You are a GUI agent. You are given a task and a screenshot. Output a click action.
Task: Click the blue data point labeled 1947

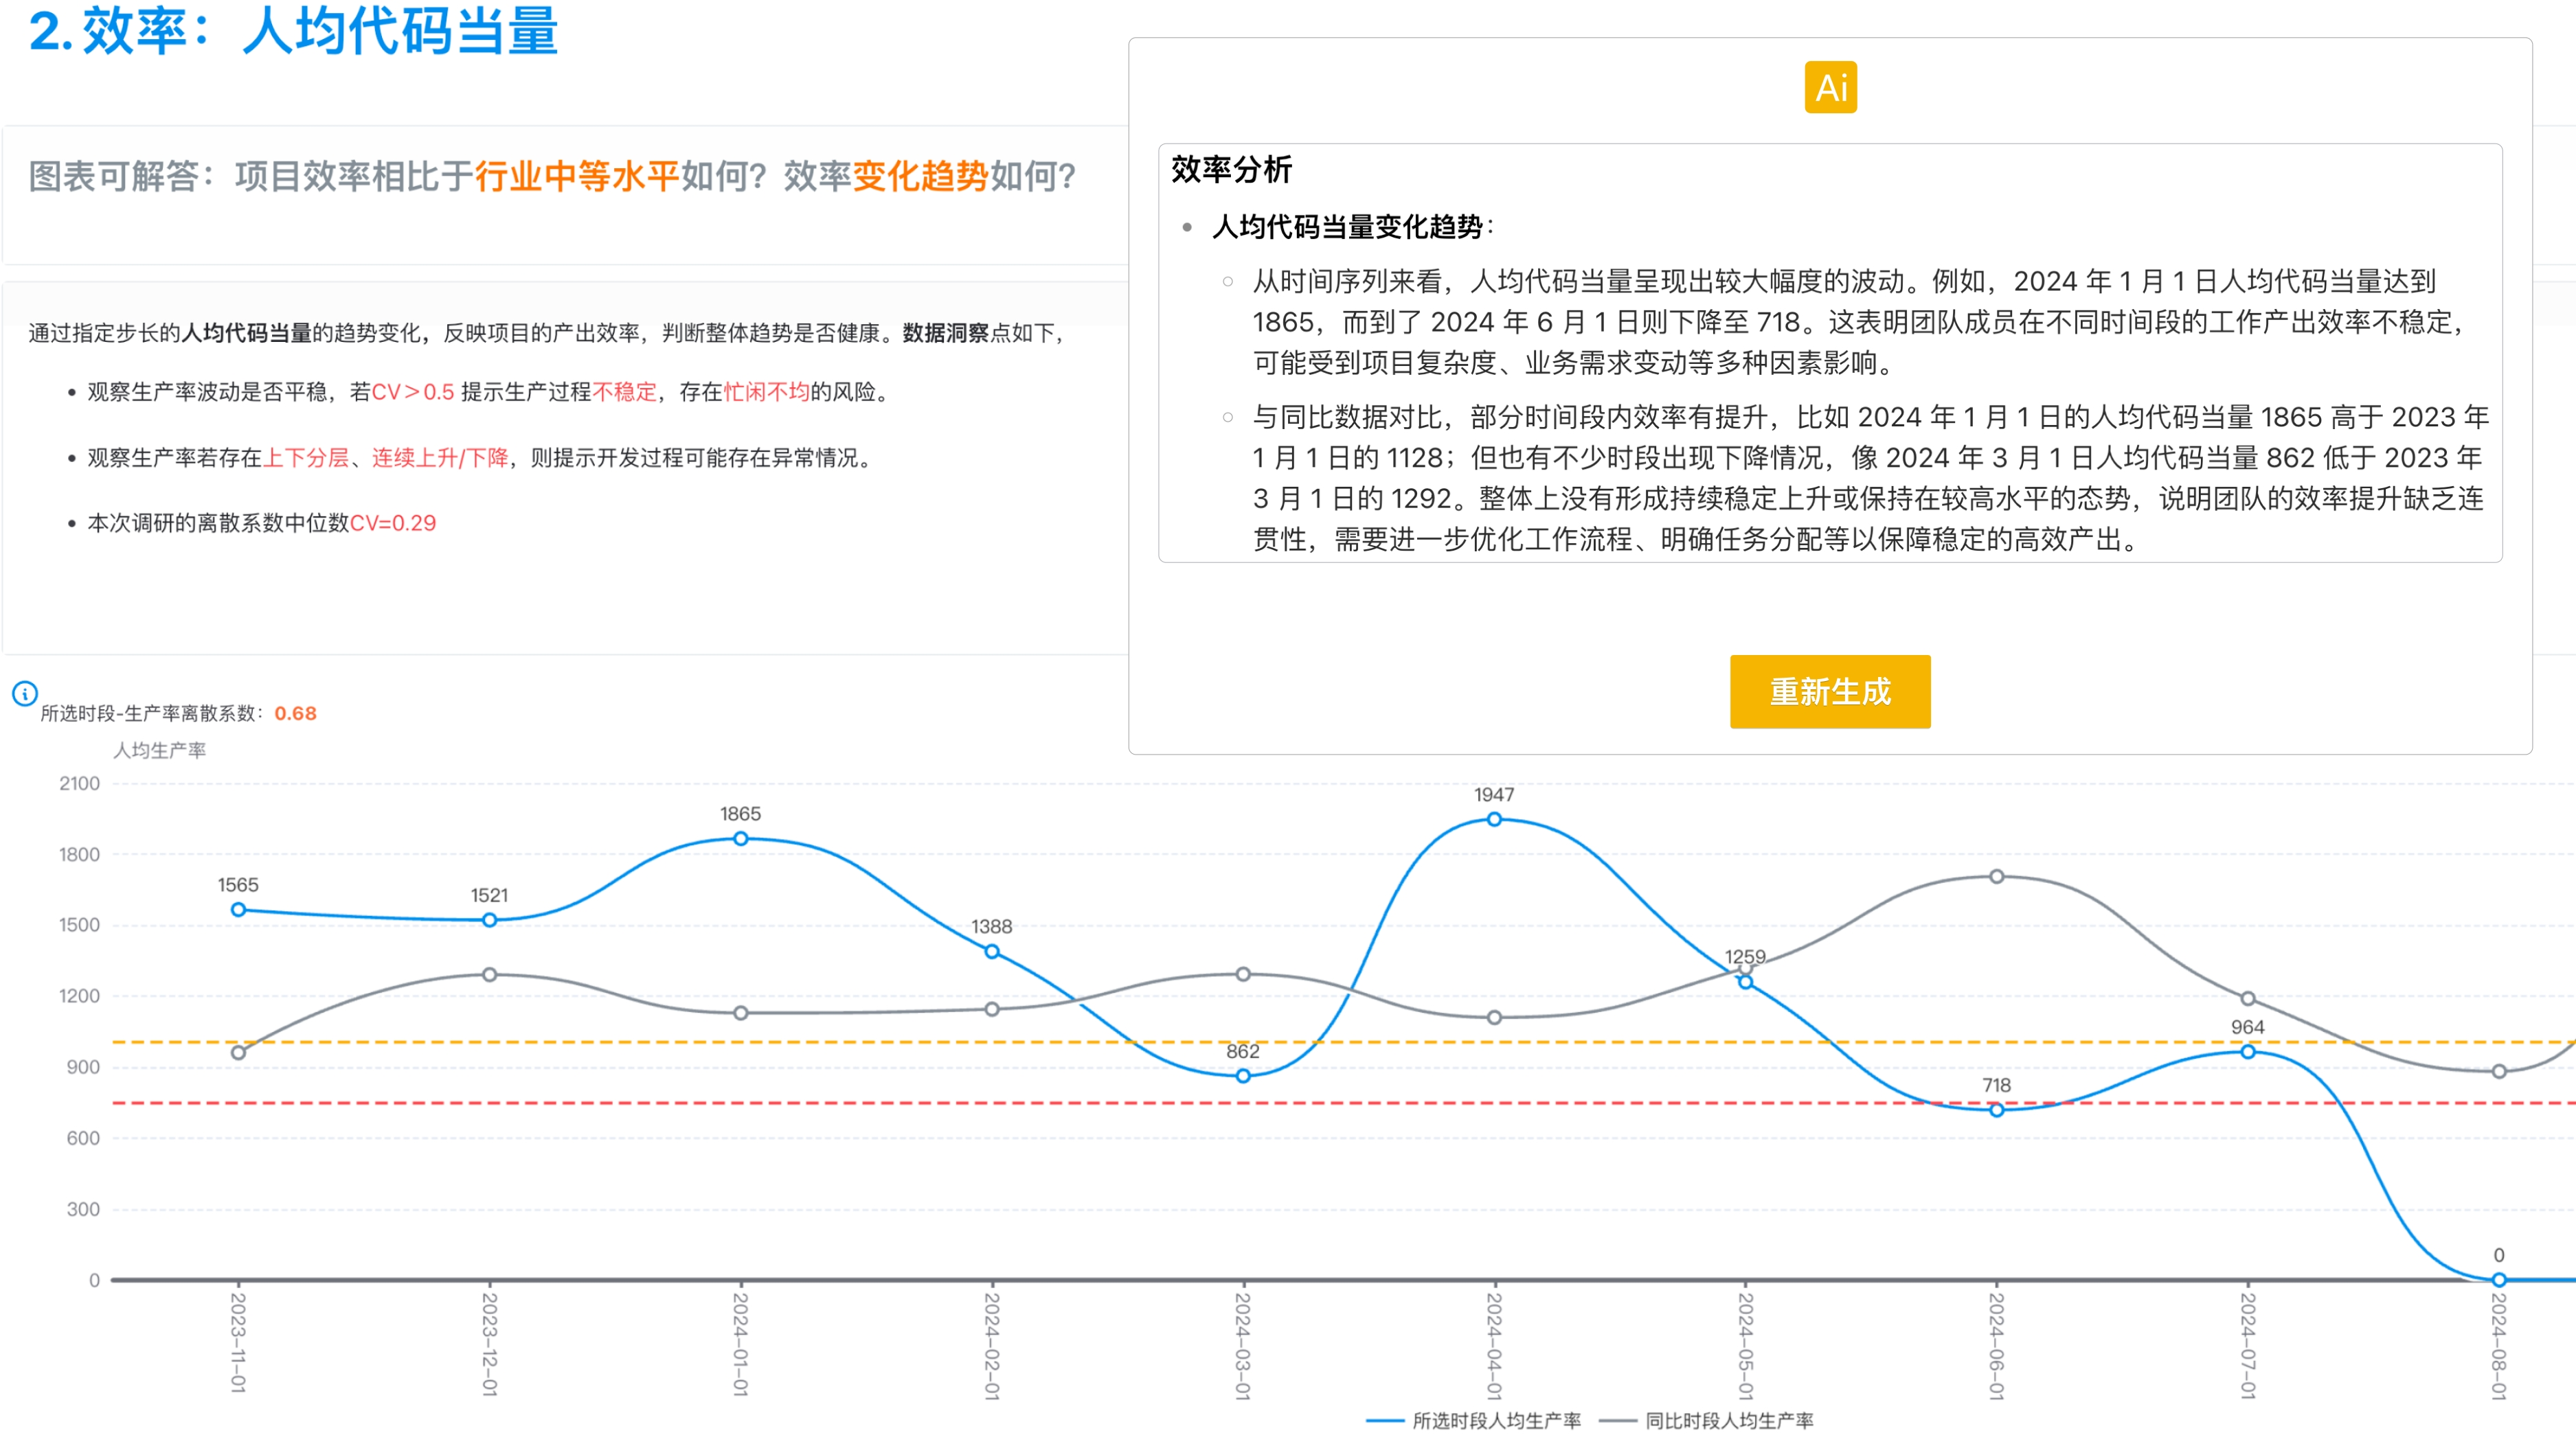pyautogui.click(x=1494, y=819)
